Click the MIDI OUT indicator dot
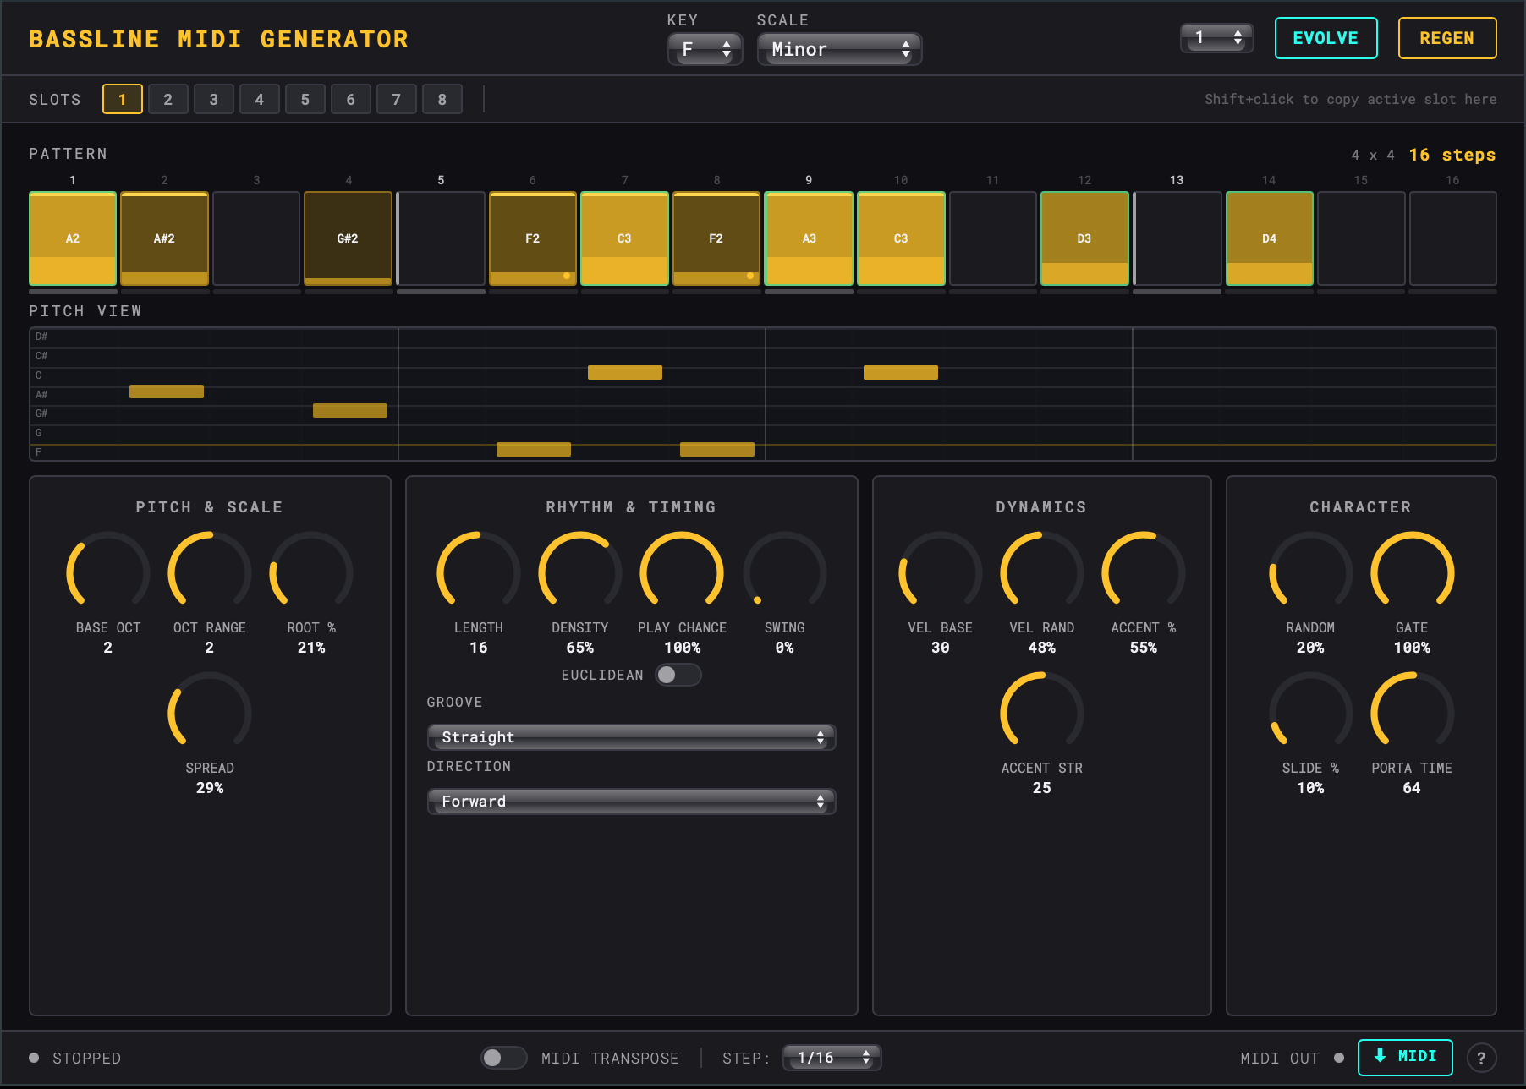This screenshot has width=1526, height=1089. click(1339, 1057)
